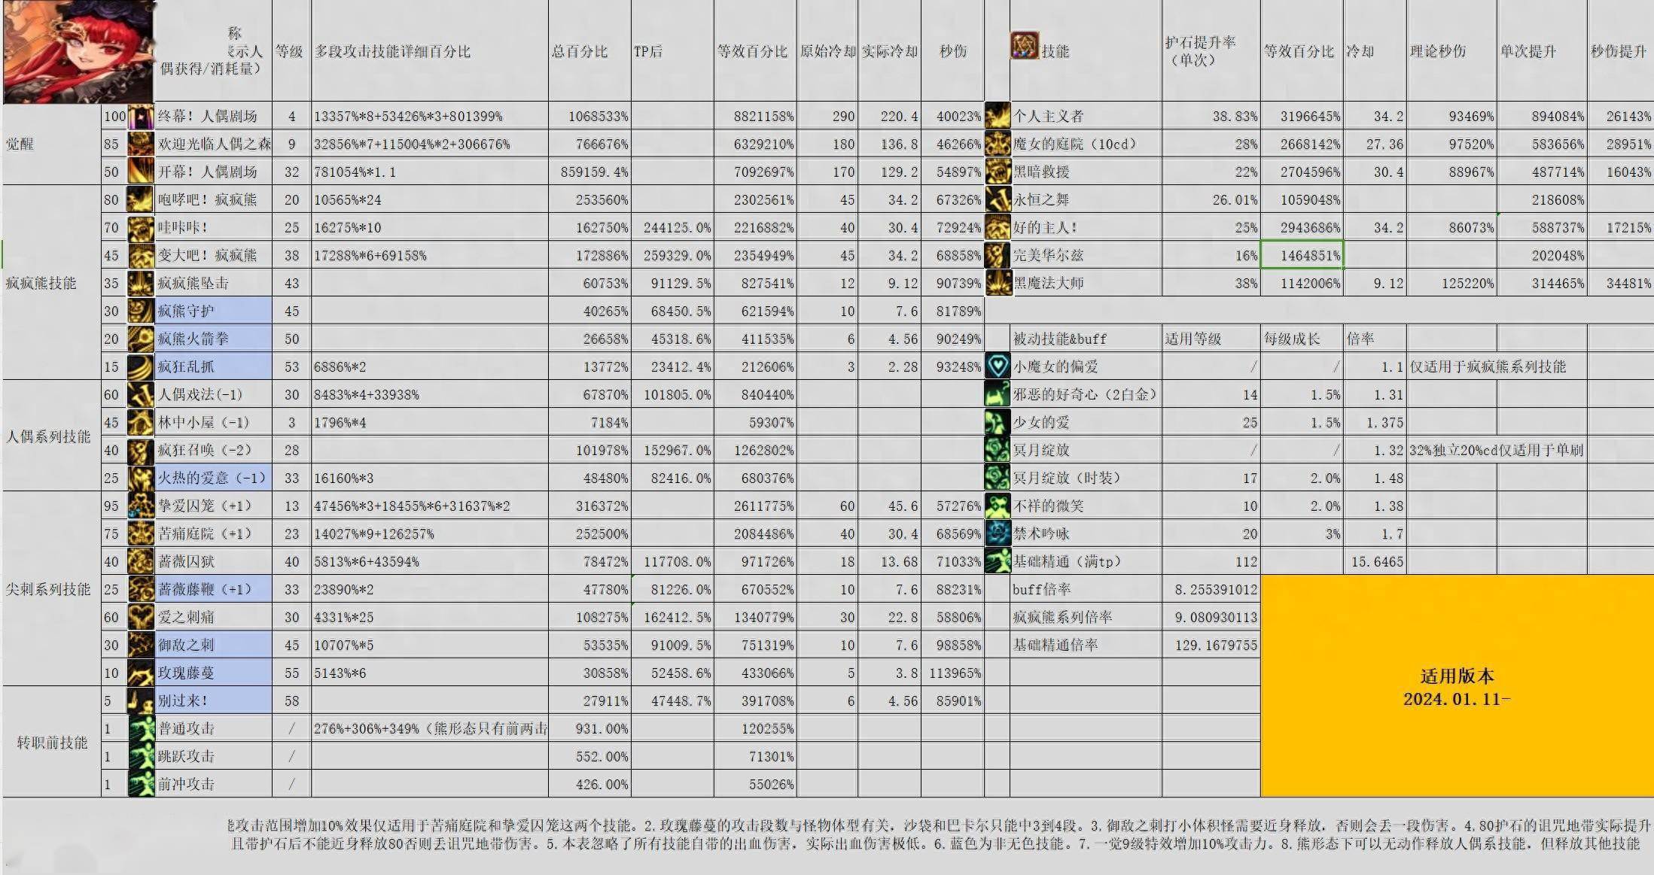Screen dimensions: 1654x875
Task: Click the 玫瑰藤蔓 skill icon
Action: (x=141, y=673)
